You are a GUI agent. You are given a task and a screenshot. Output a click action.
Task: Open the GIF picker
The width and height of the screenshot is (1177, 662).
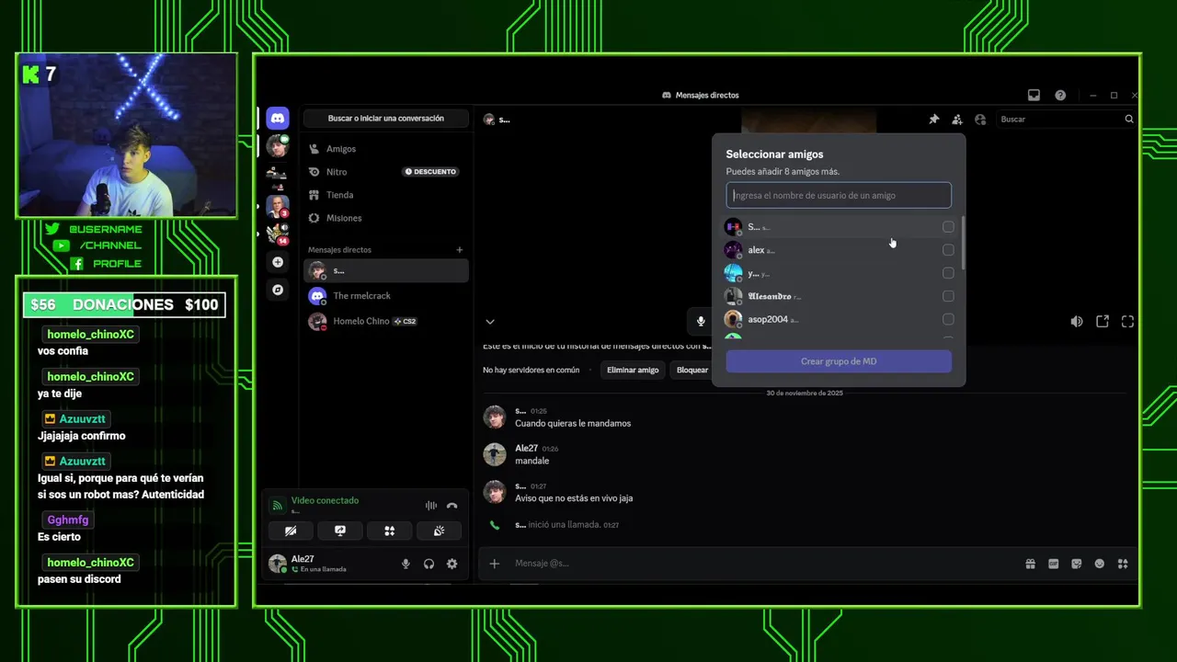pyautogui.click(x=1053, y=564)
